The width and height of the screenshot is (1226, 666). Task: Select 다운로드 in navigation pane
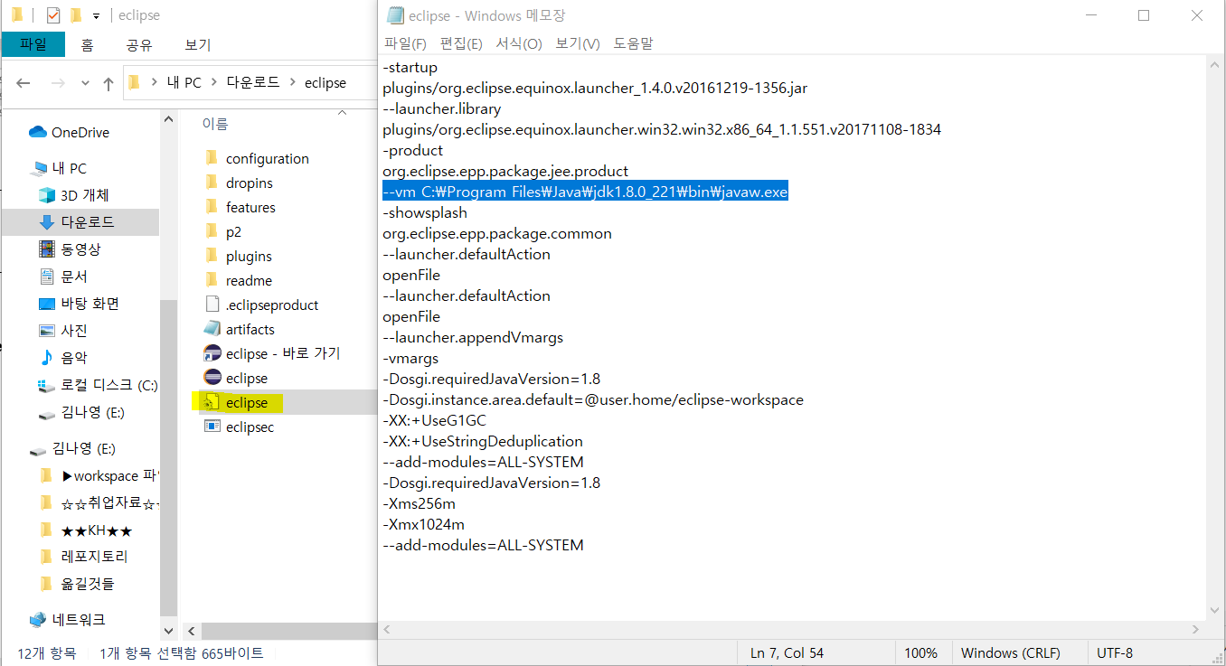click(x=88, y=222)
